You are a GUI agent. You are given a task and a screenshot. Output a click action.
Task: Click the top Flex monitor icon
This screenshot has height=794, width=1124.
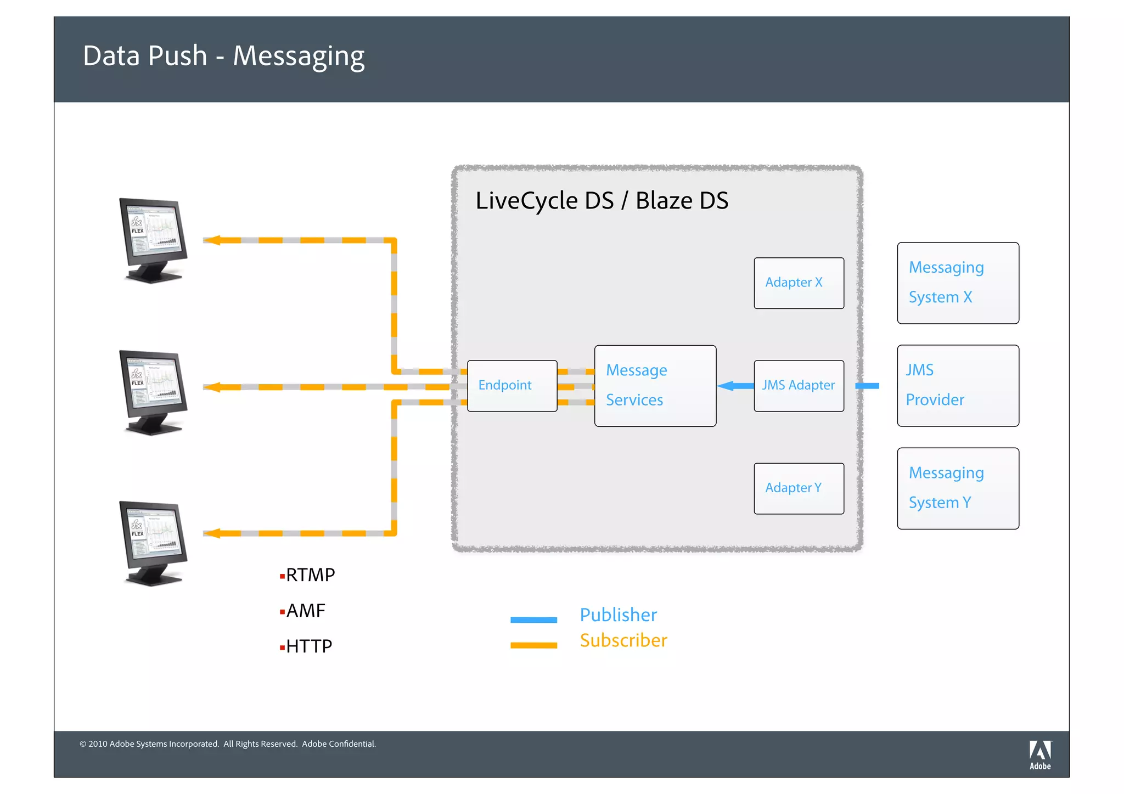pos(153,240)
